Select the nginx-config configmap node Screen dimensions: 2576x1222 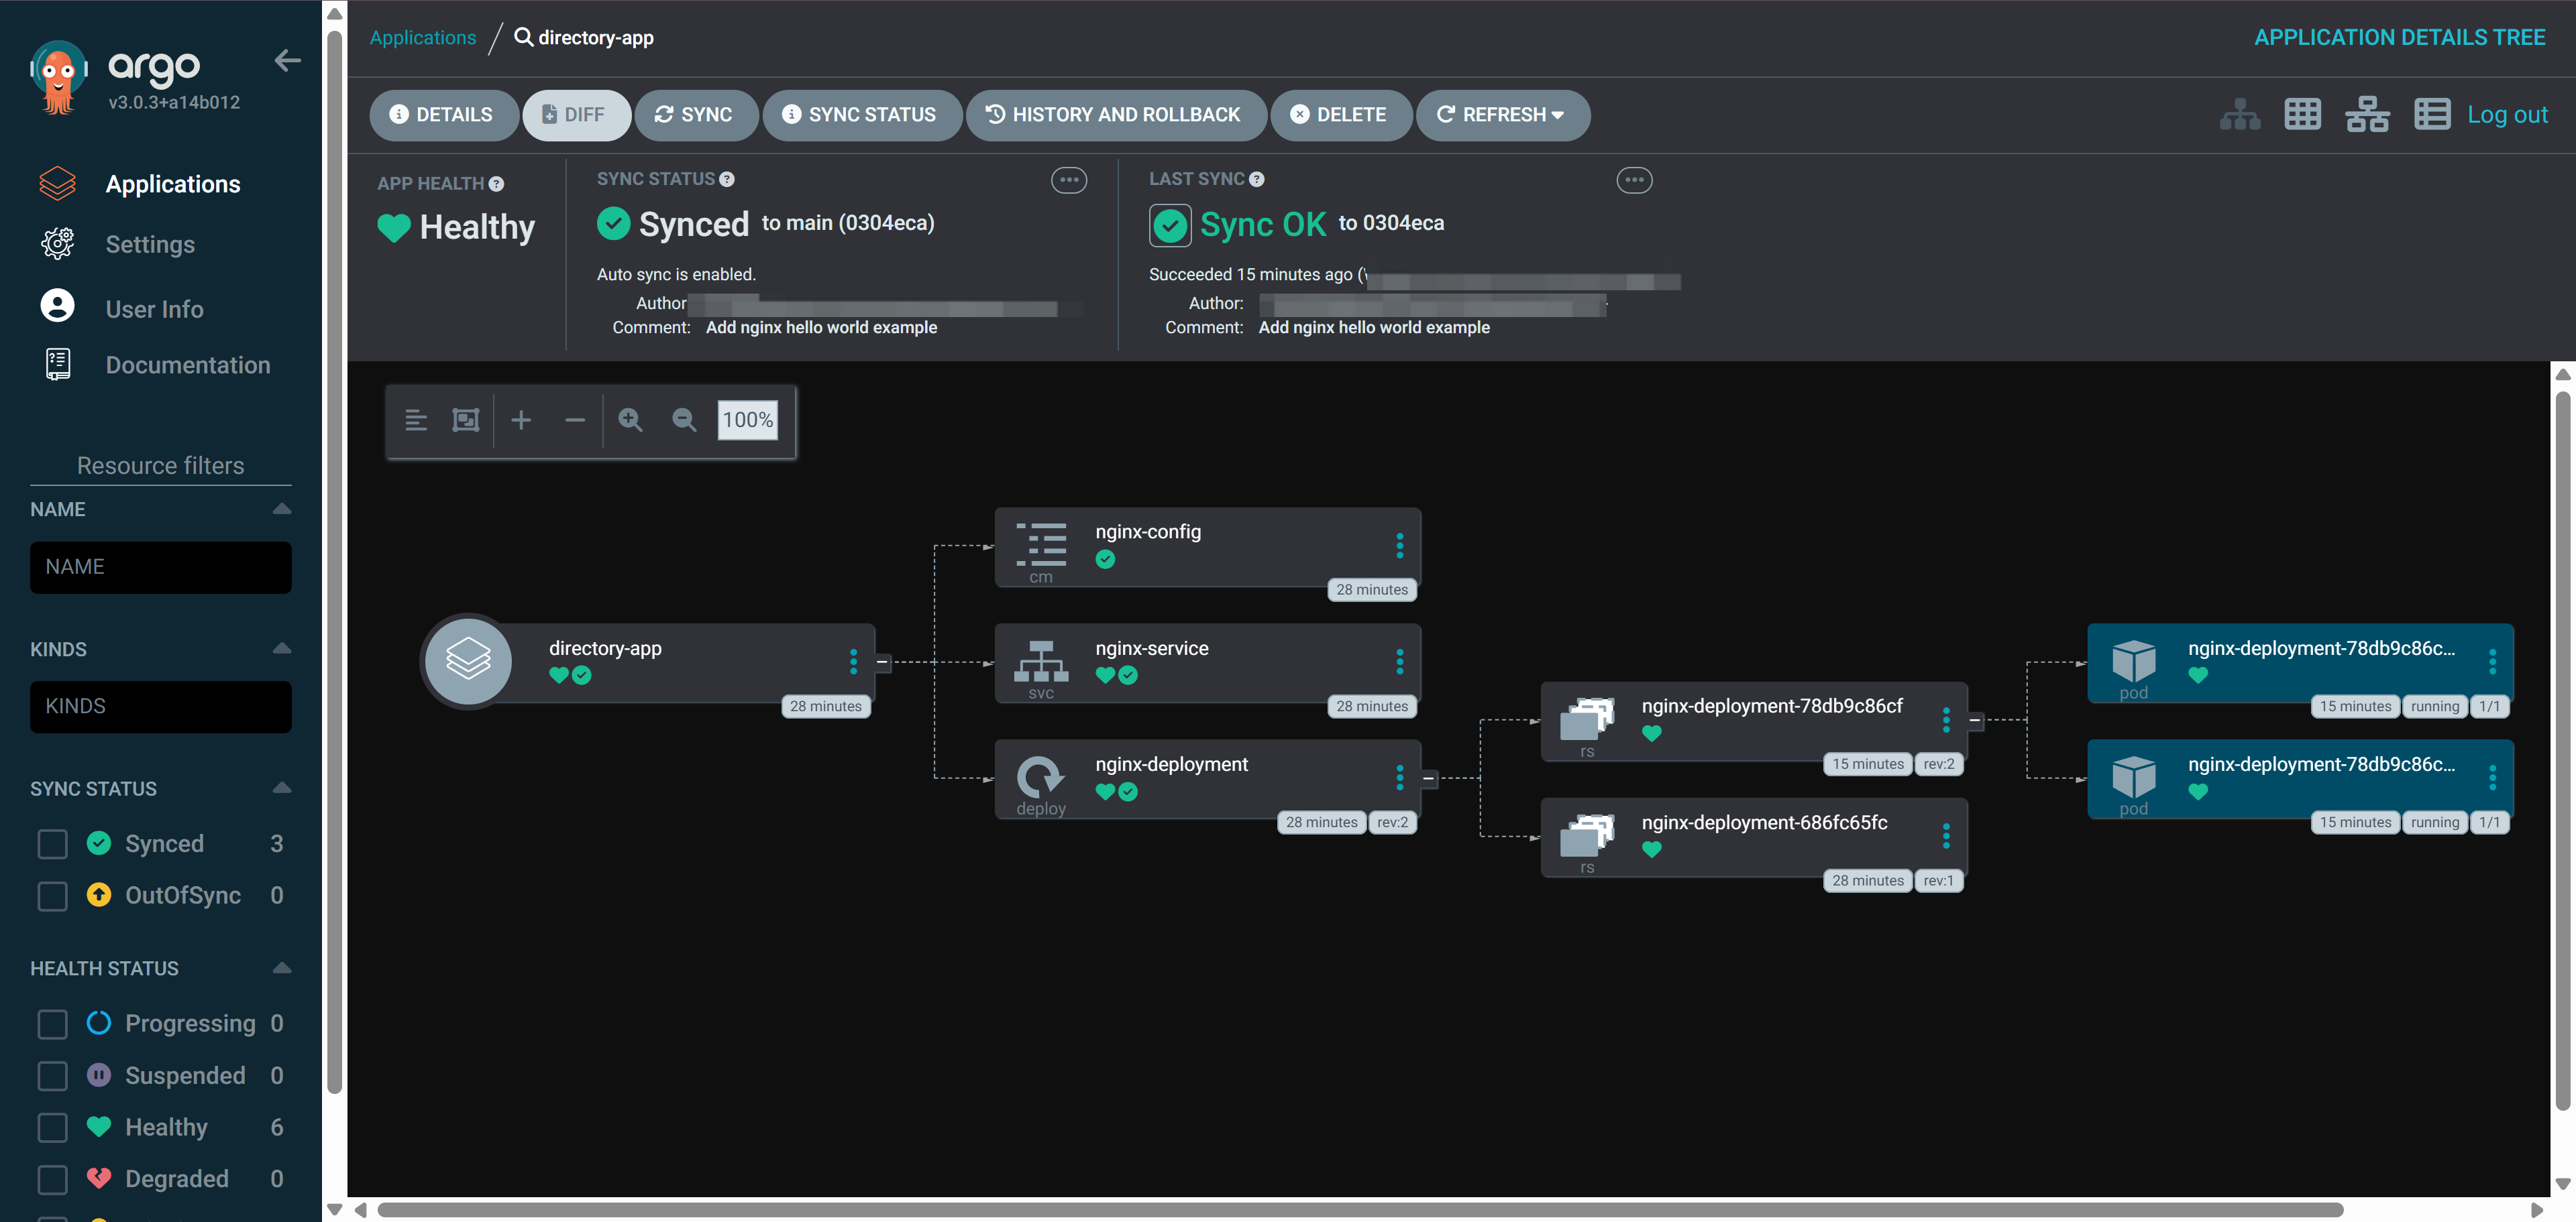tap(1207, 546)
